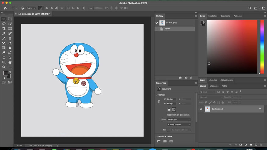Open the Swatches tab
This screenshot has height=150, width=267.
[x=213, y=16]
